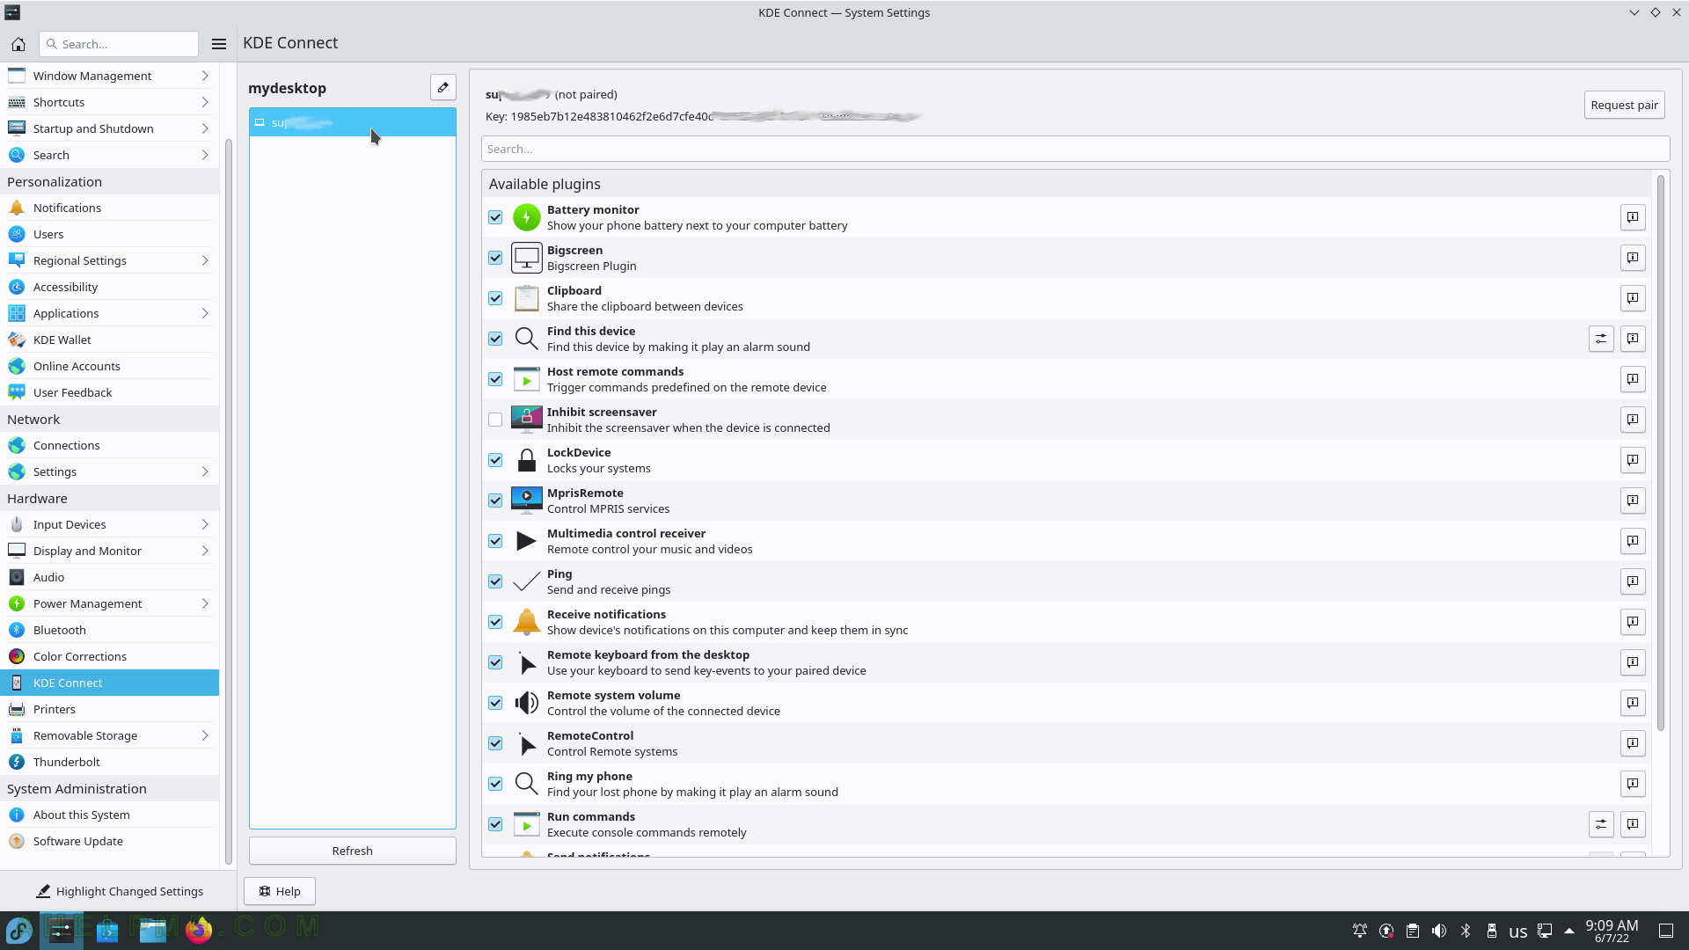
Task: Expand Startup and Shutdown submenu
Action: click(x=205, y=128)
